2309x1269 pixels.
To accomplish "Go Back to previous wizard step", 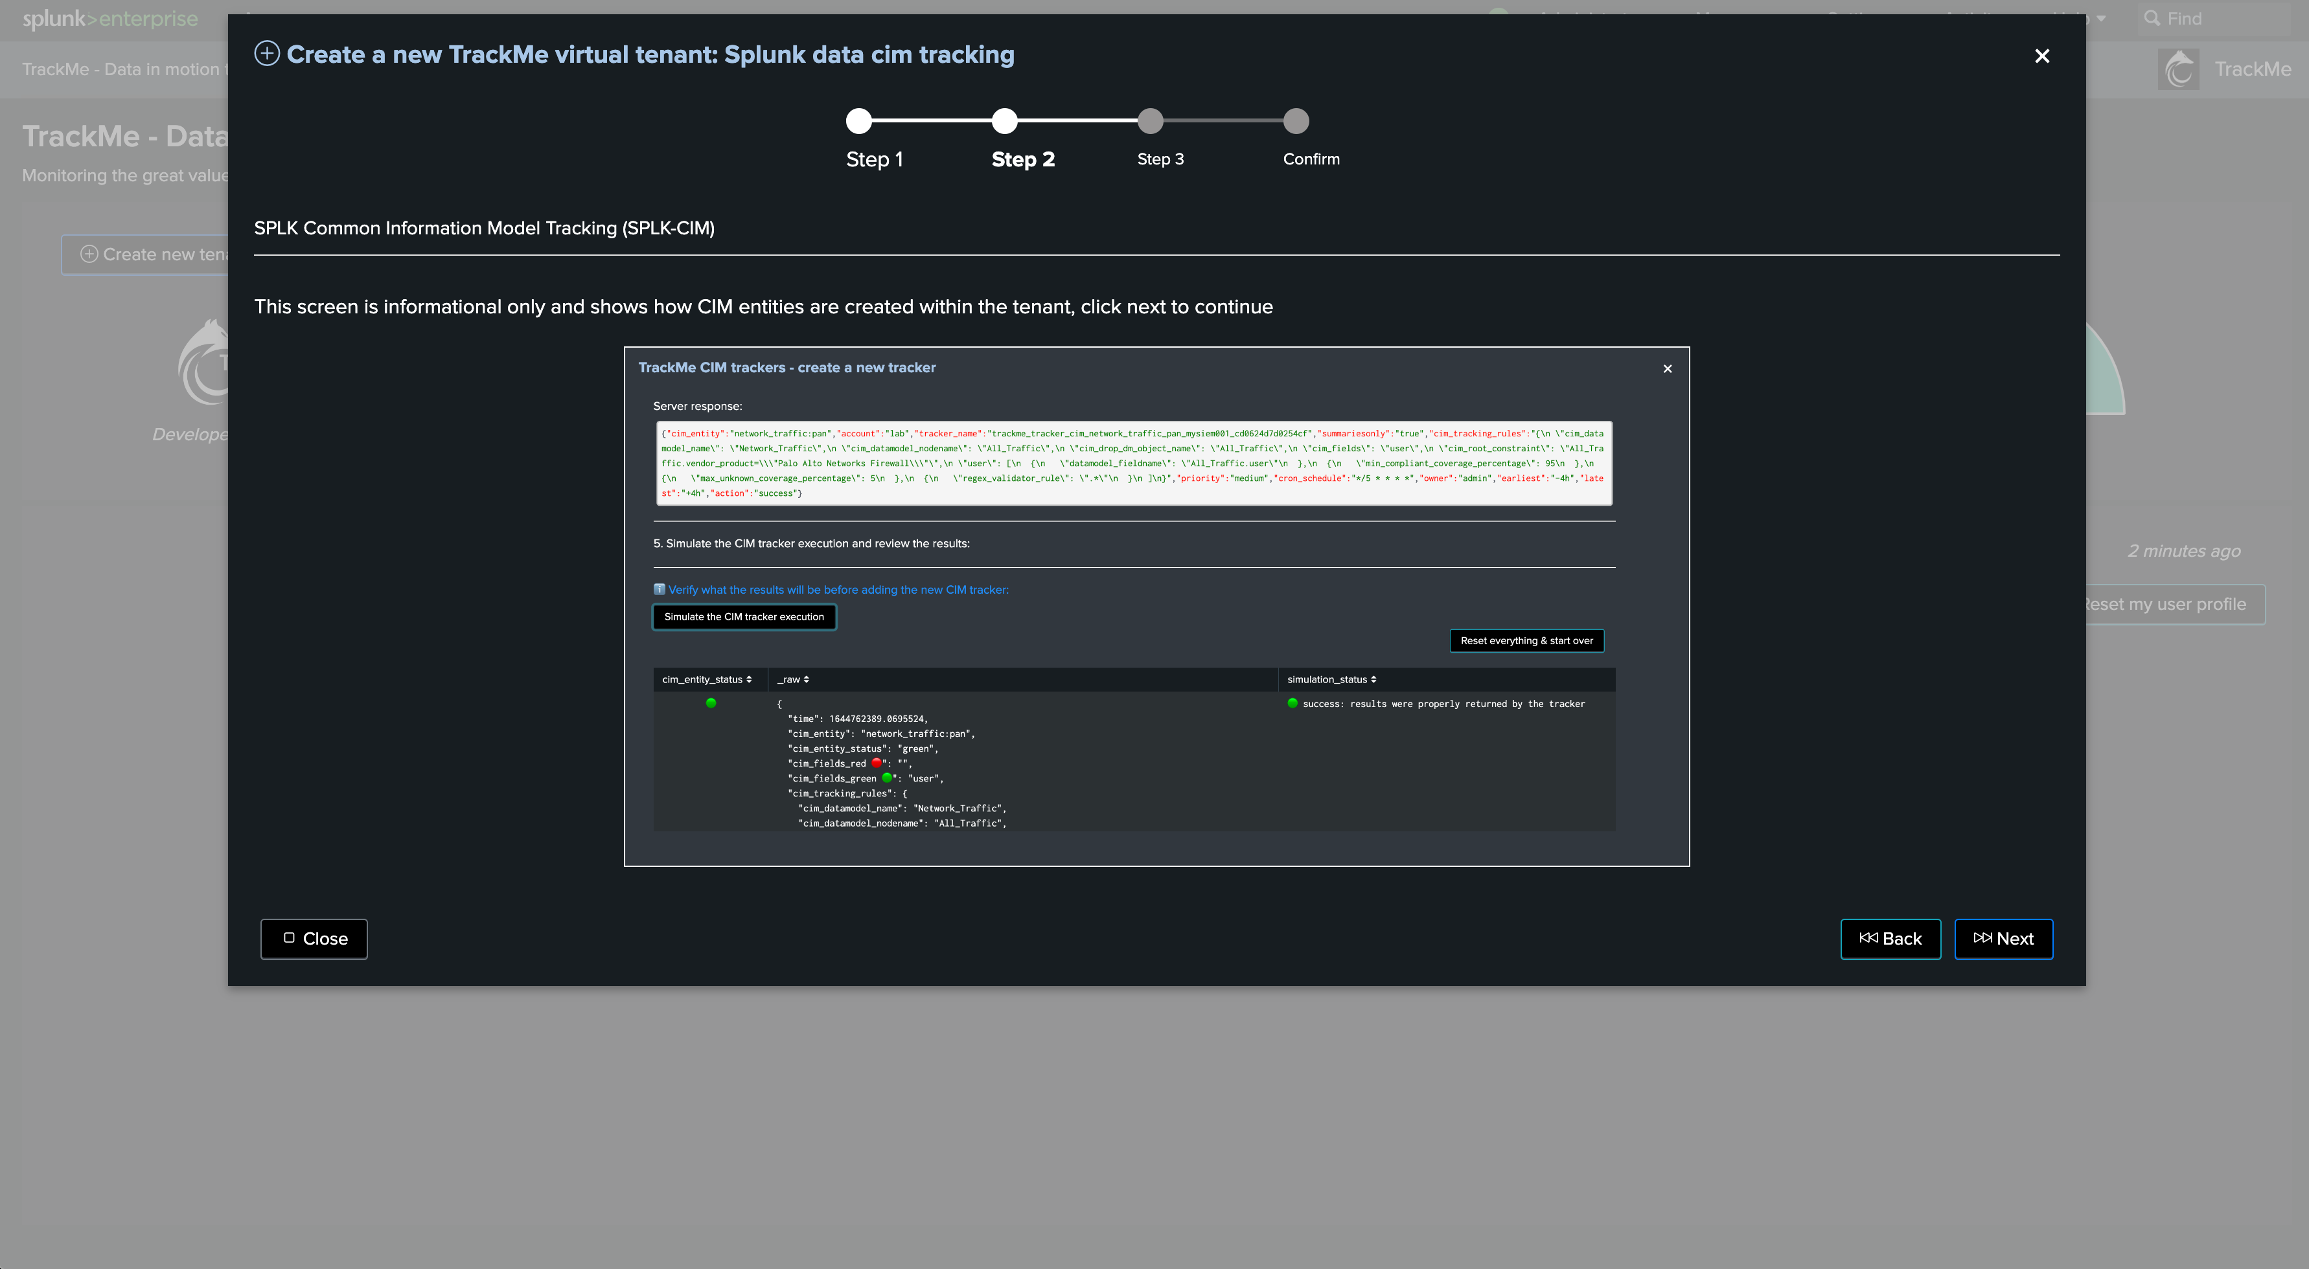I will coord(1890,939).
